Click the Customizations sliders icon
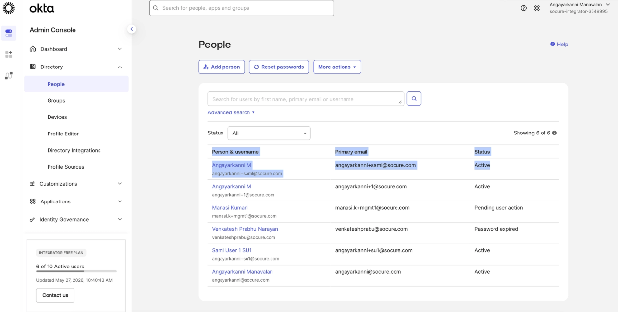Image resolution: width=618 pixels, height=312 pixels. (33, 184)
